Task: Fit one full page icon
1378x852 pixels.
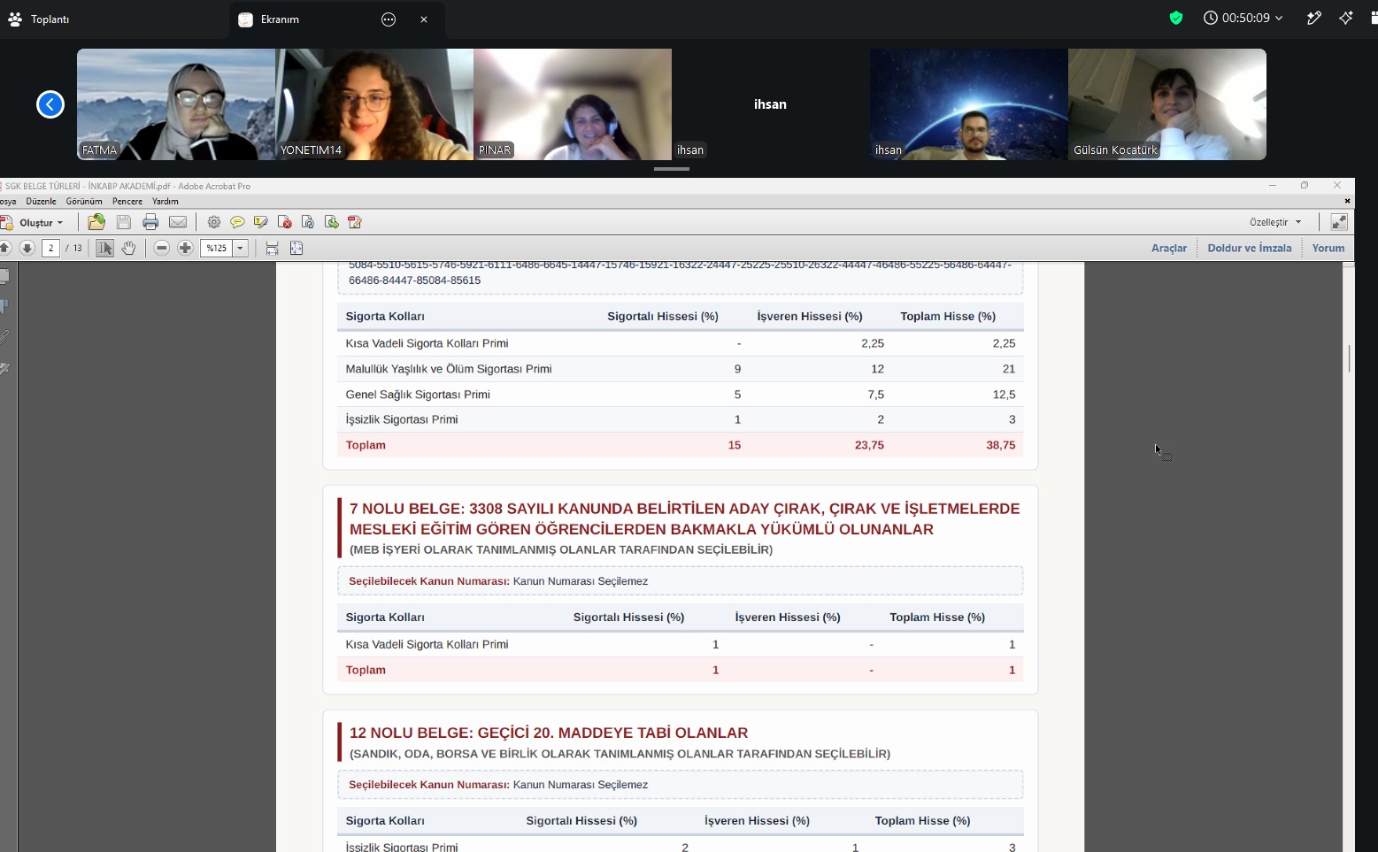Action: tap(296, 248)
